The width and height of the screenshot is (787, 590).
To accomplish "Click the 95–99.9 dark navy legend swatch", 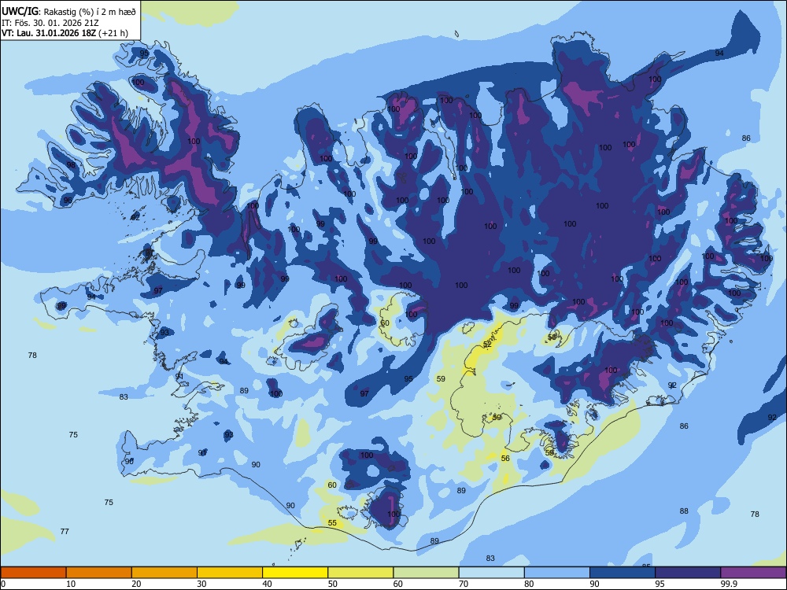I will pos(688,573).
